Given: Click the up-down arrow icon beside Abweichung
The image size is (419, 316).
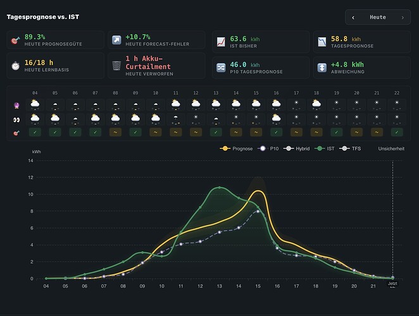Looking at the screenshot, I should [x=322, y=68].
